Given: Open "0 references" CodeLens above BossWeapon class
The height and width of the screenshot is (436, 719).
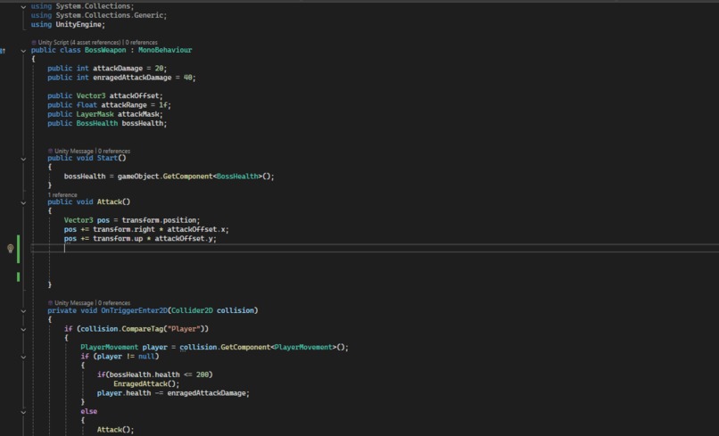Looking at the screenshot, I should coord(141,42).
